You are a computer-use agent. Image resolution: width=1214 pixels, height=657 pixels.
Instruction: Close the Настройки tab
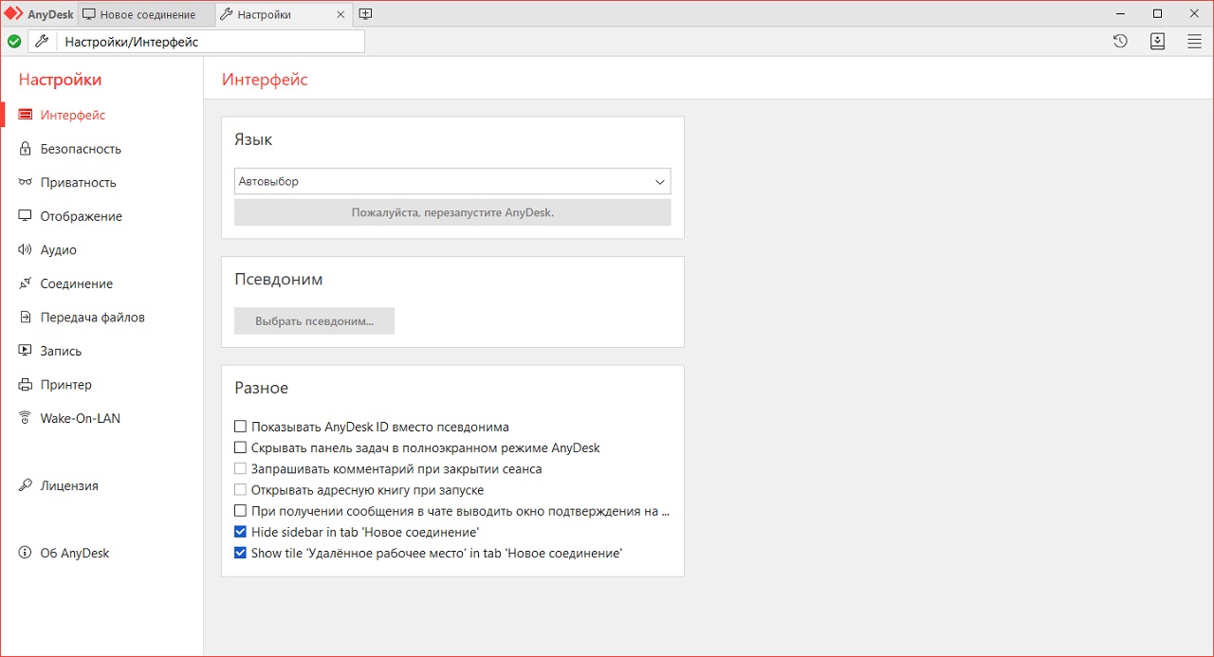(341, 14)
